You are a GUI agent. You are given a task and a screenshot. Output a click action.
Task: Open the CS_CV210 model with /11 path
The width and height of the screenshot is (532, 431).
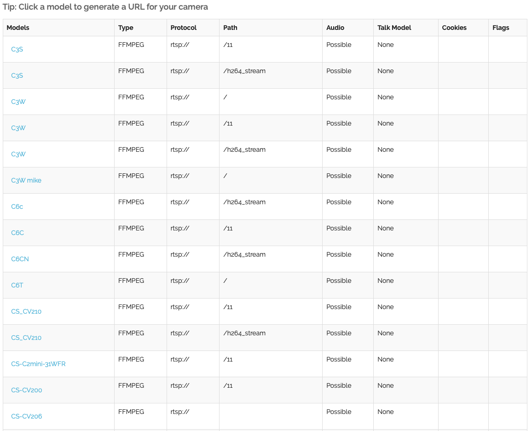[x=26, y=311]
